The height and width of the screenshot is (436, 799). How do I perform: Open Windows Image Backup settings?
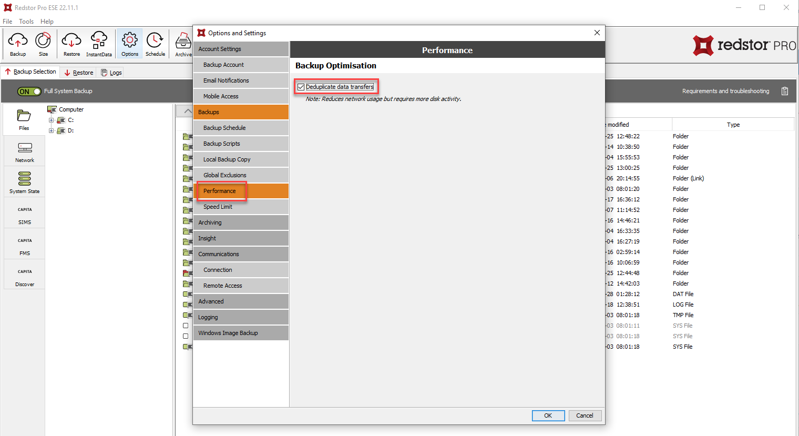[x=241, y=333]
